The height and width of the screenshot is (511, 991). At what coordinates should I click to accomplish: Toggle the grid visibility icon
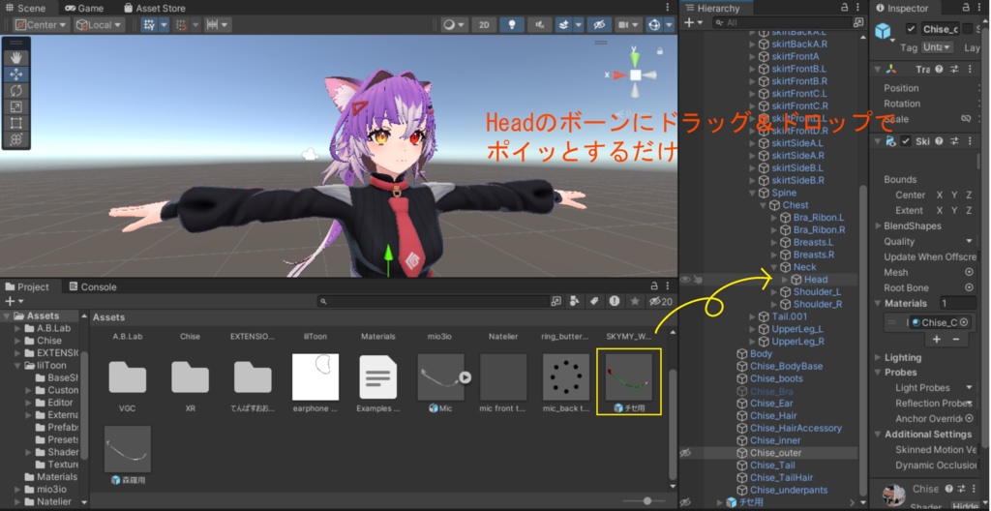point(148,24)
